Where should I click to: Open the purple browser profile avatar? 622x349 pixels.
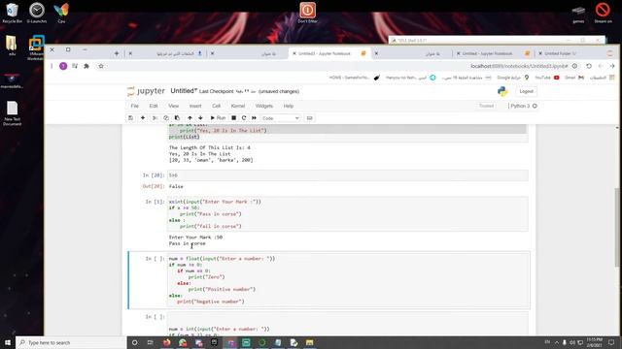63,66
